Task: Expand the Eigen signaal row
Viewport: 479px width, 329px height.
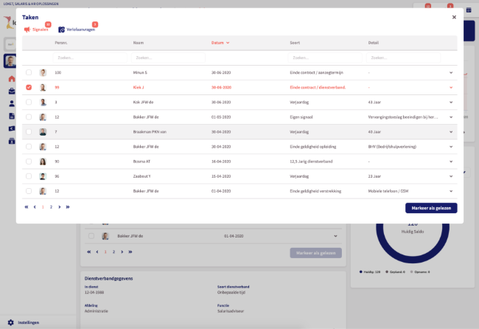Action: [x=451, y=117]
